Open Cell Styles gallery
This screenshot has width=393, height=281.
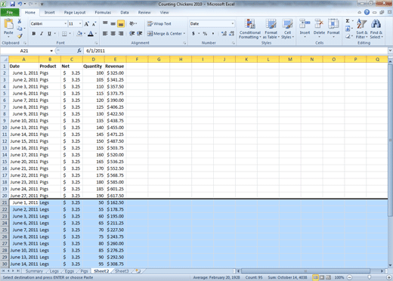287,29
